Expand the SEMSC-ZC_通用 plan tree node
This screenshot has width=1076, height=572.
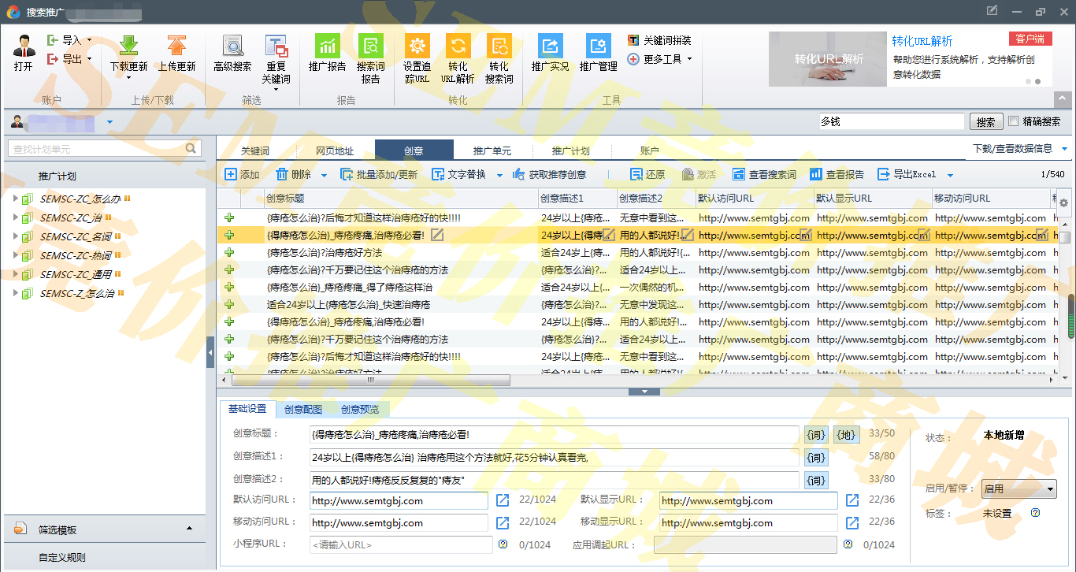(x=15, y=274)
